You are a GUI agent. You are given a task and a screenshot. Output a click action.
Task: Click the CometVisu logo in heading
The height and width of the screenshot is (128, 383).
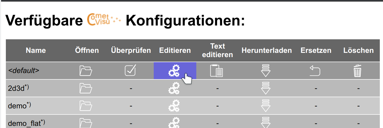(x=104, y=20)
